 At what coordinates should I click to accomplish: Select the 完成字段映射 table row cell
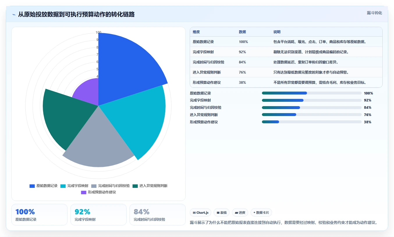tap(203, 52)
